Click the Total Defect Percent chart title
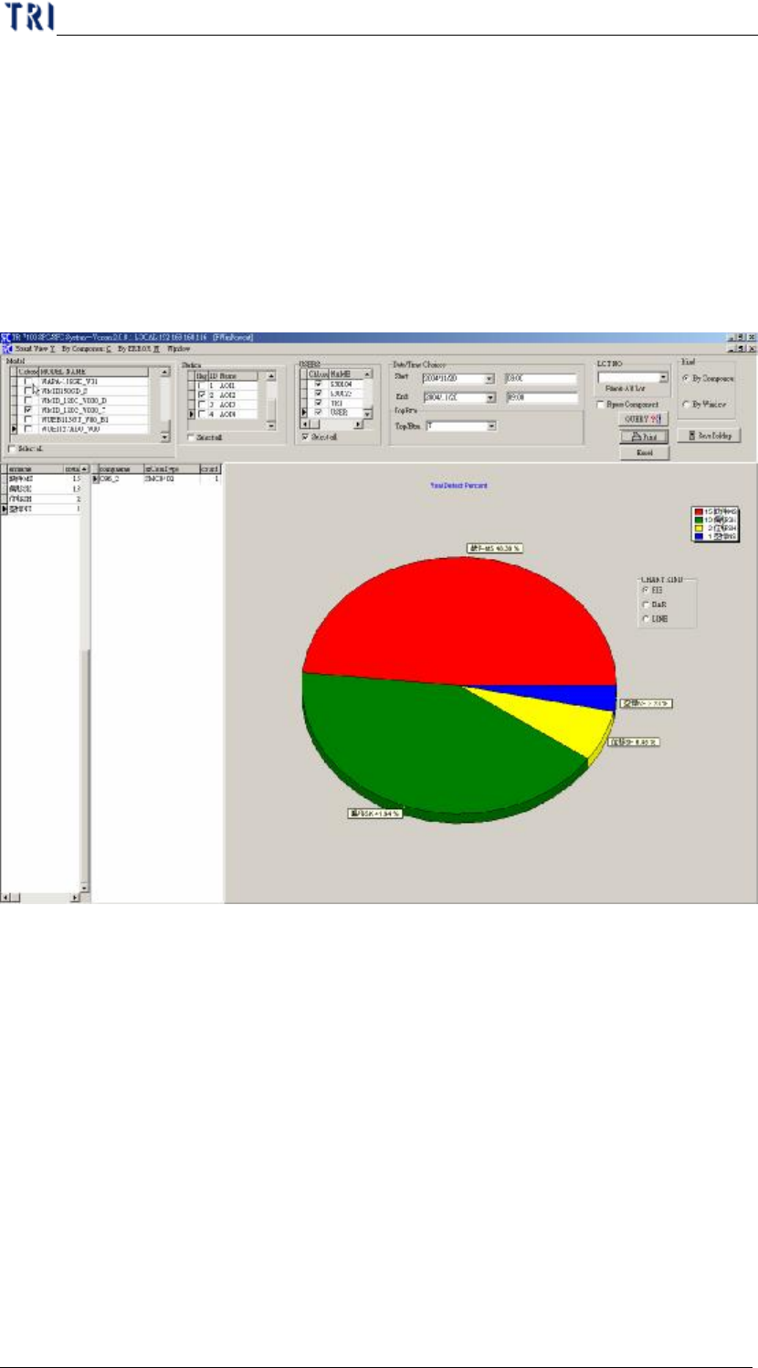The image size is (758, 1368). click(458, 485)
